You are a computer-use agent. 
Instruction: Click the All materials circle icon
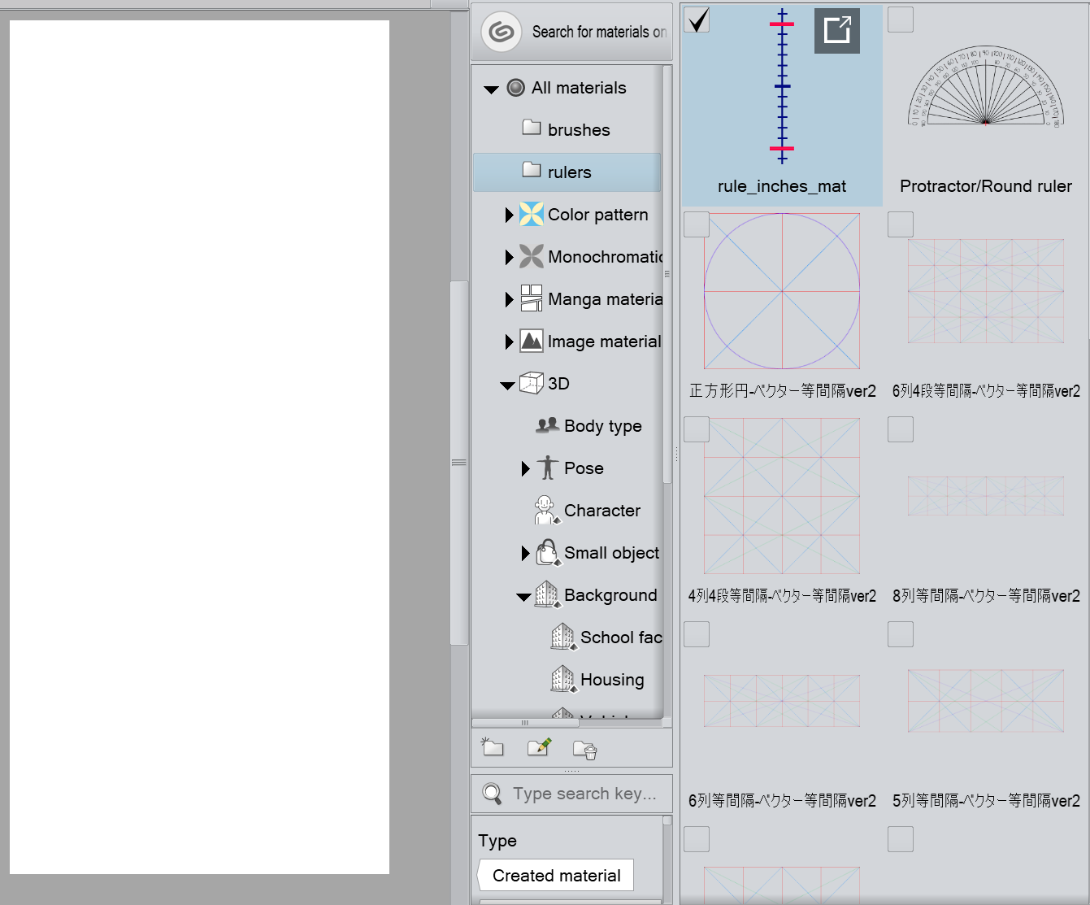[516, 88]
